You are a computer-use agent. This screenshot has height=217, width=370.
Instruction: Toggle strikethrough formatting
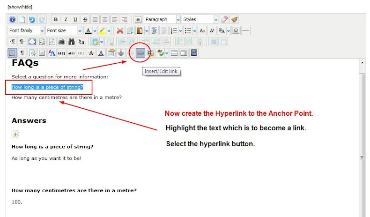(85, 19)
